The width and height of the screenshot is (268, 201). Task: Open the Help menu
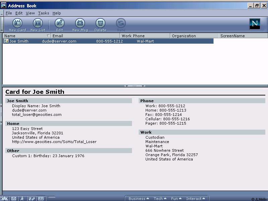57,13
